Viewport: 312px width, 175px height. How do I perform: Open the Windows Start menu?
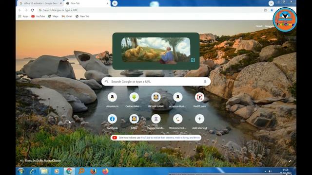20,171
